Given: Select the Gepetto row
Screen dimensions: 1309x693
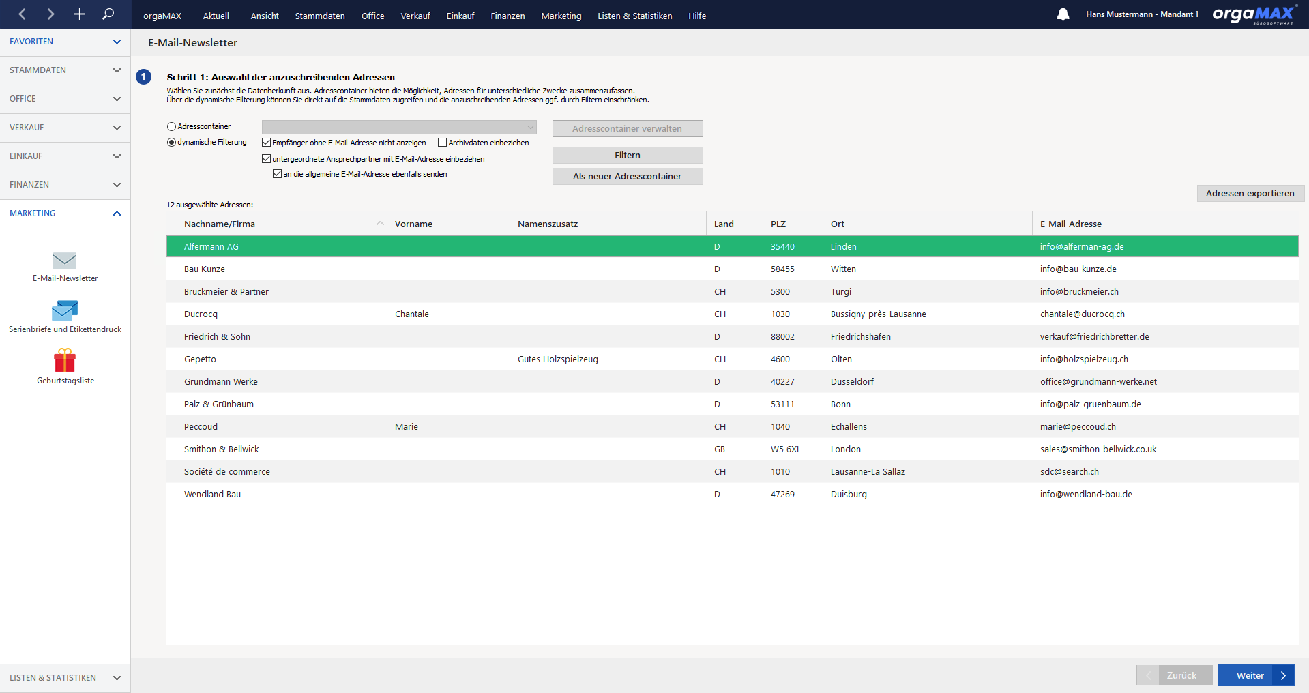Looking at the screenshot, I should [733, 359].
